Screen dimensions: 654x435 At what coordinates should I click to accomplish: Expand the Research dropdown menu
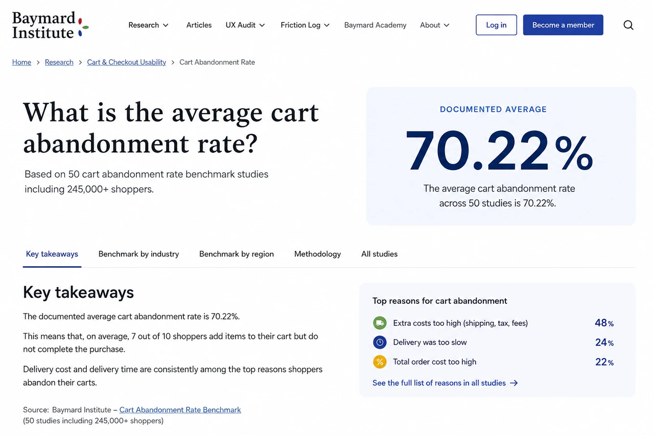coord(148,25)
